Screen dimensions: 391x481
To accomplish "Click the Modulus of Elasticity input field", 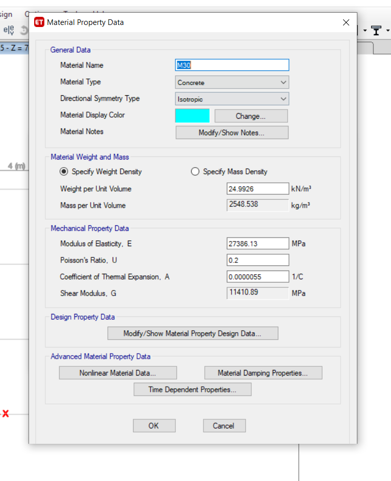I will [x=257, y=244].
